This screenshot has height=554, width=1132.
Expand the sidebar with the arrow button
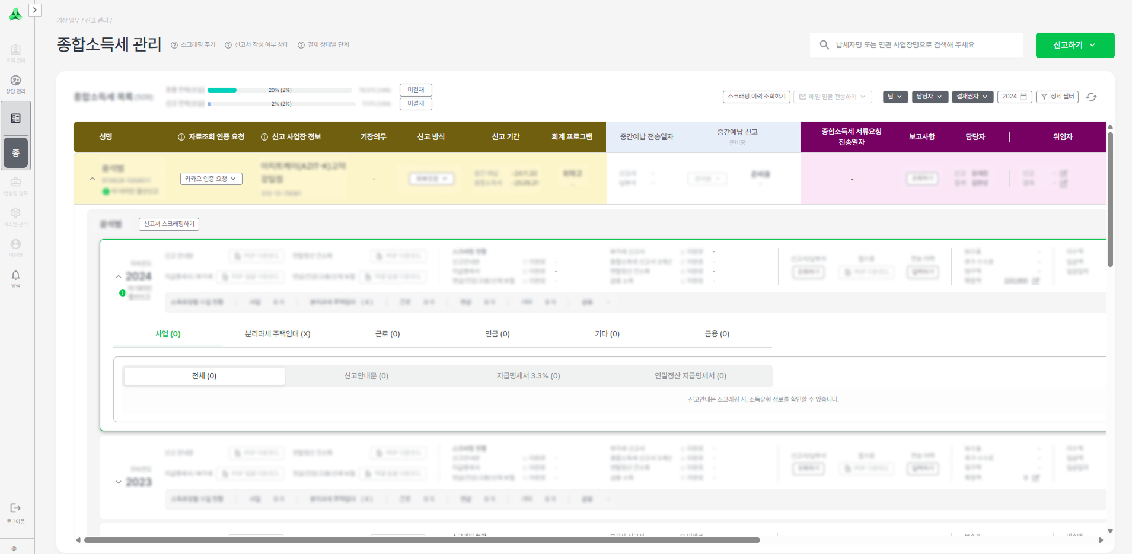35,10
